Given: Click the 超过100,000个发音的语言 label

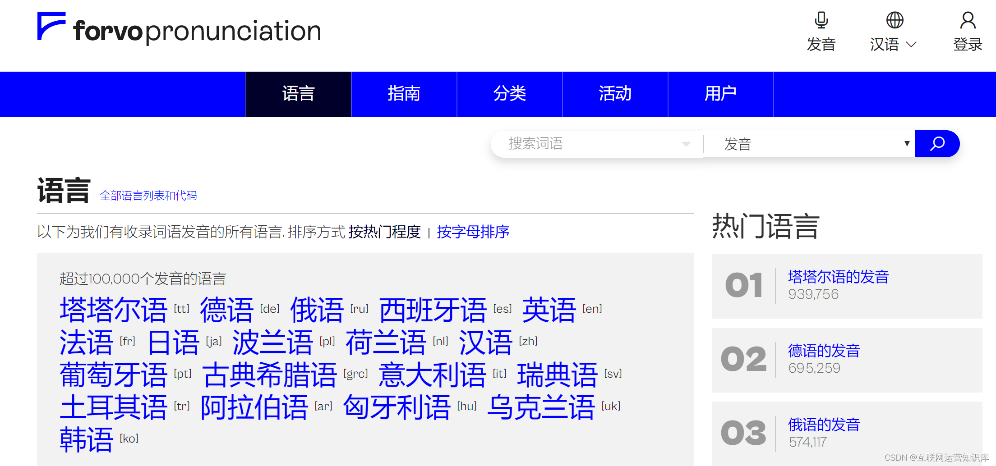Looking at the screenshot, I should point(143,279).
